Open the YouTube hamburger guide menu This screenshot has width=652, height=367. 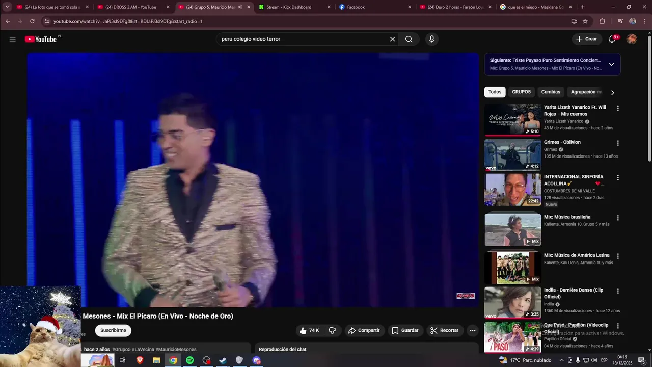click(x=12, y=39)
